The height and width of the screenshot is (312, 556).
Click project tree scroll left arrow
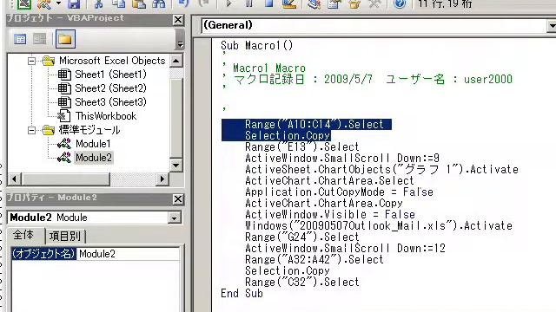[14, 179]
